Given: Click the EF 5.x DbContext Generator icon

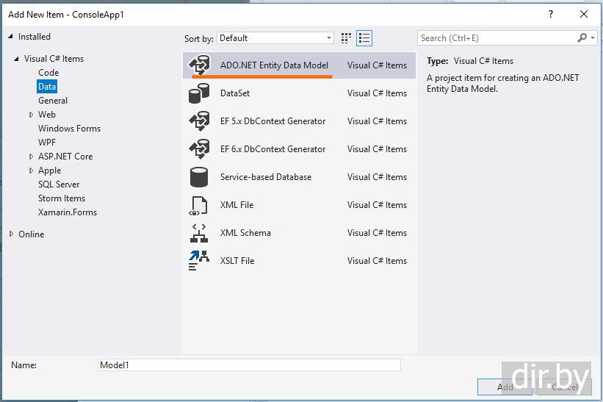Looking at the screenshot, I should pyautogui.click(x=199, y=121).
